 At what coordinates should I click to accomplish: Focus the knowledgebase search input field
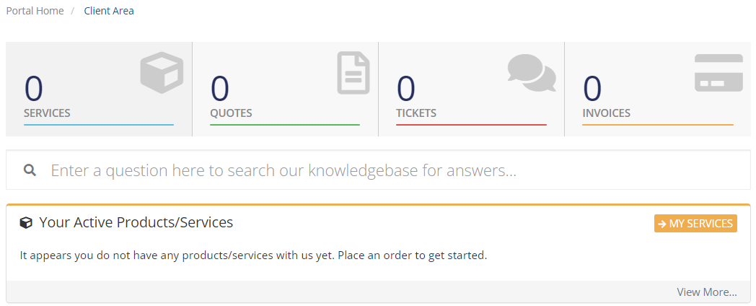point(378,170)
